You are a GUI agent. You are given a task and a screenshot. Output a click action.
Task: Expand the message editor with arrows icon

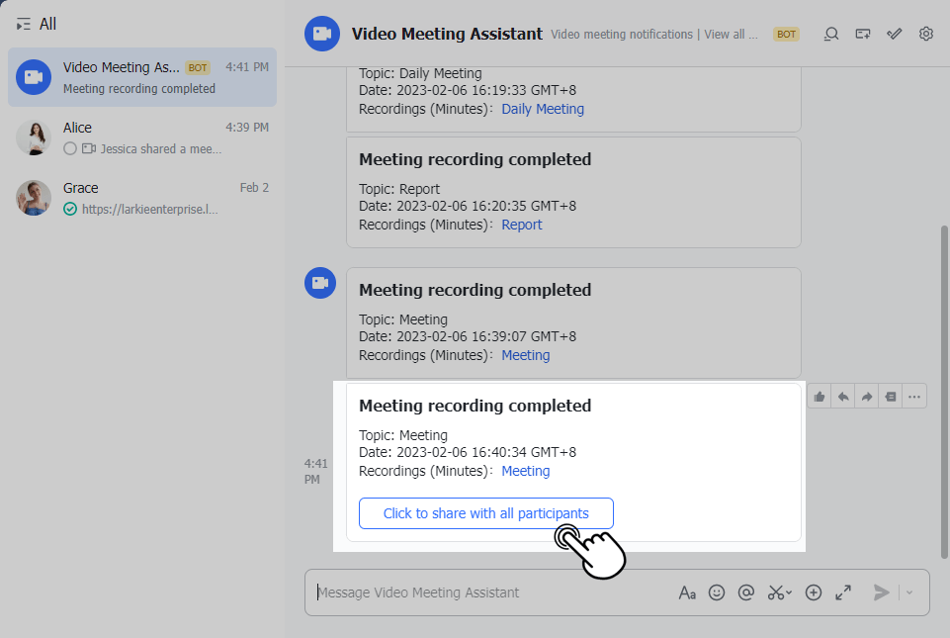(843, 592)
